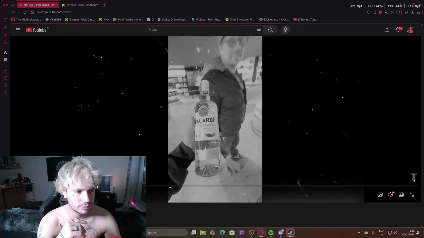Start voice search with microphone icon

tap(285, 30)
